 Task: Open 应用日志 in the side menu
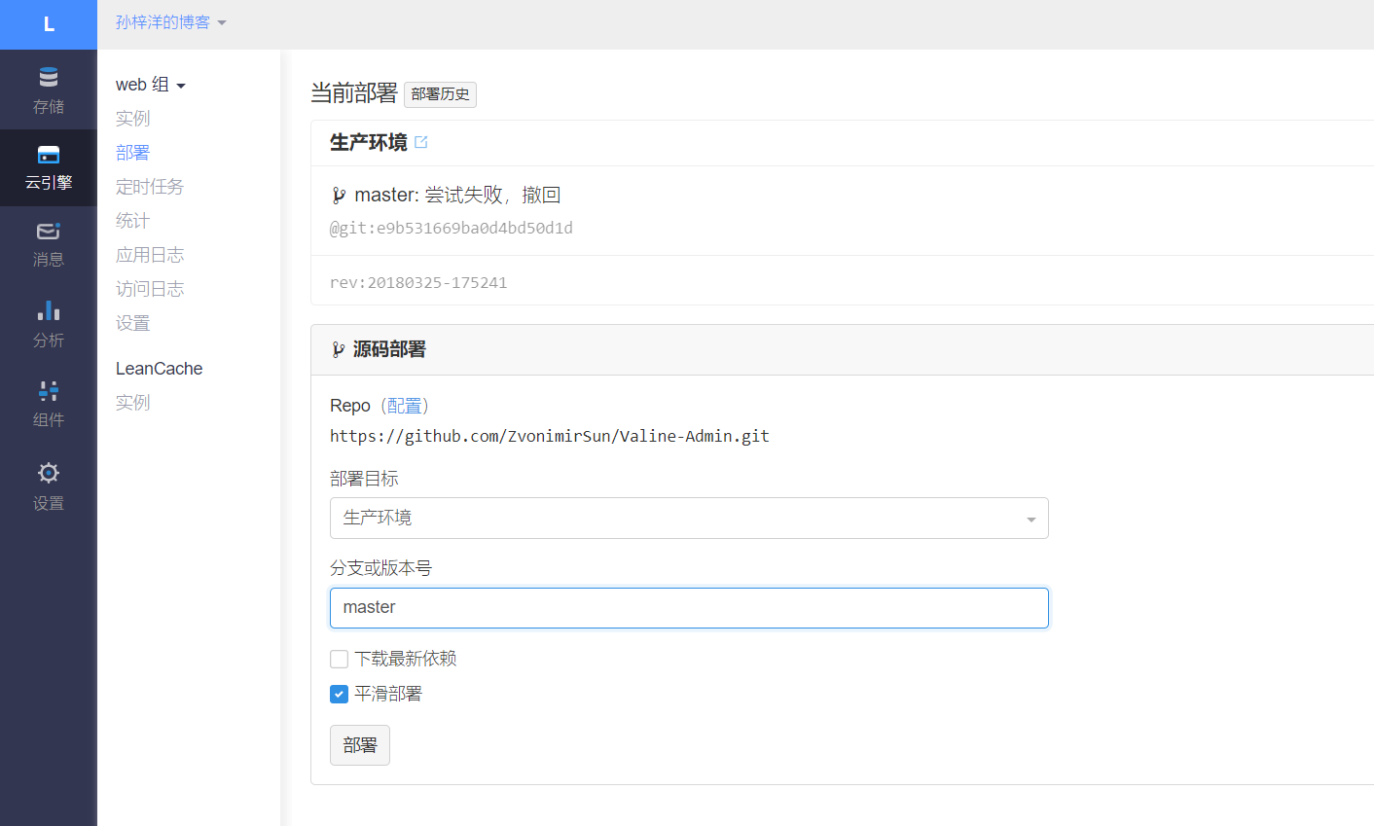click(x=150, y=255)
